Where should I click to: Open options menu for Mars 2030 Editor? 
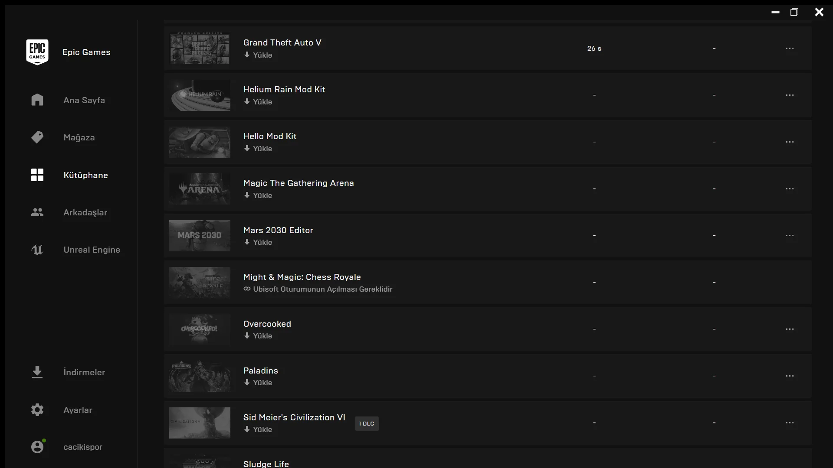(x=790, y=236)
